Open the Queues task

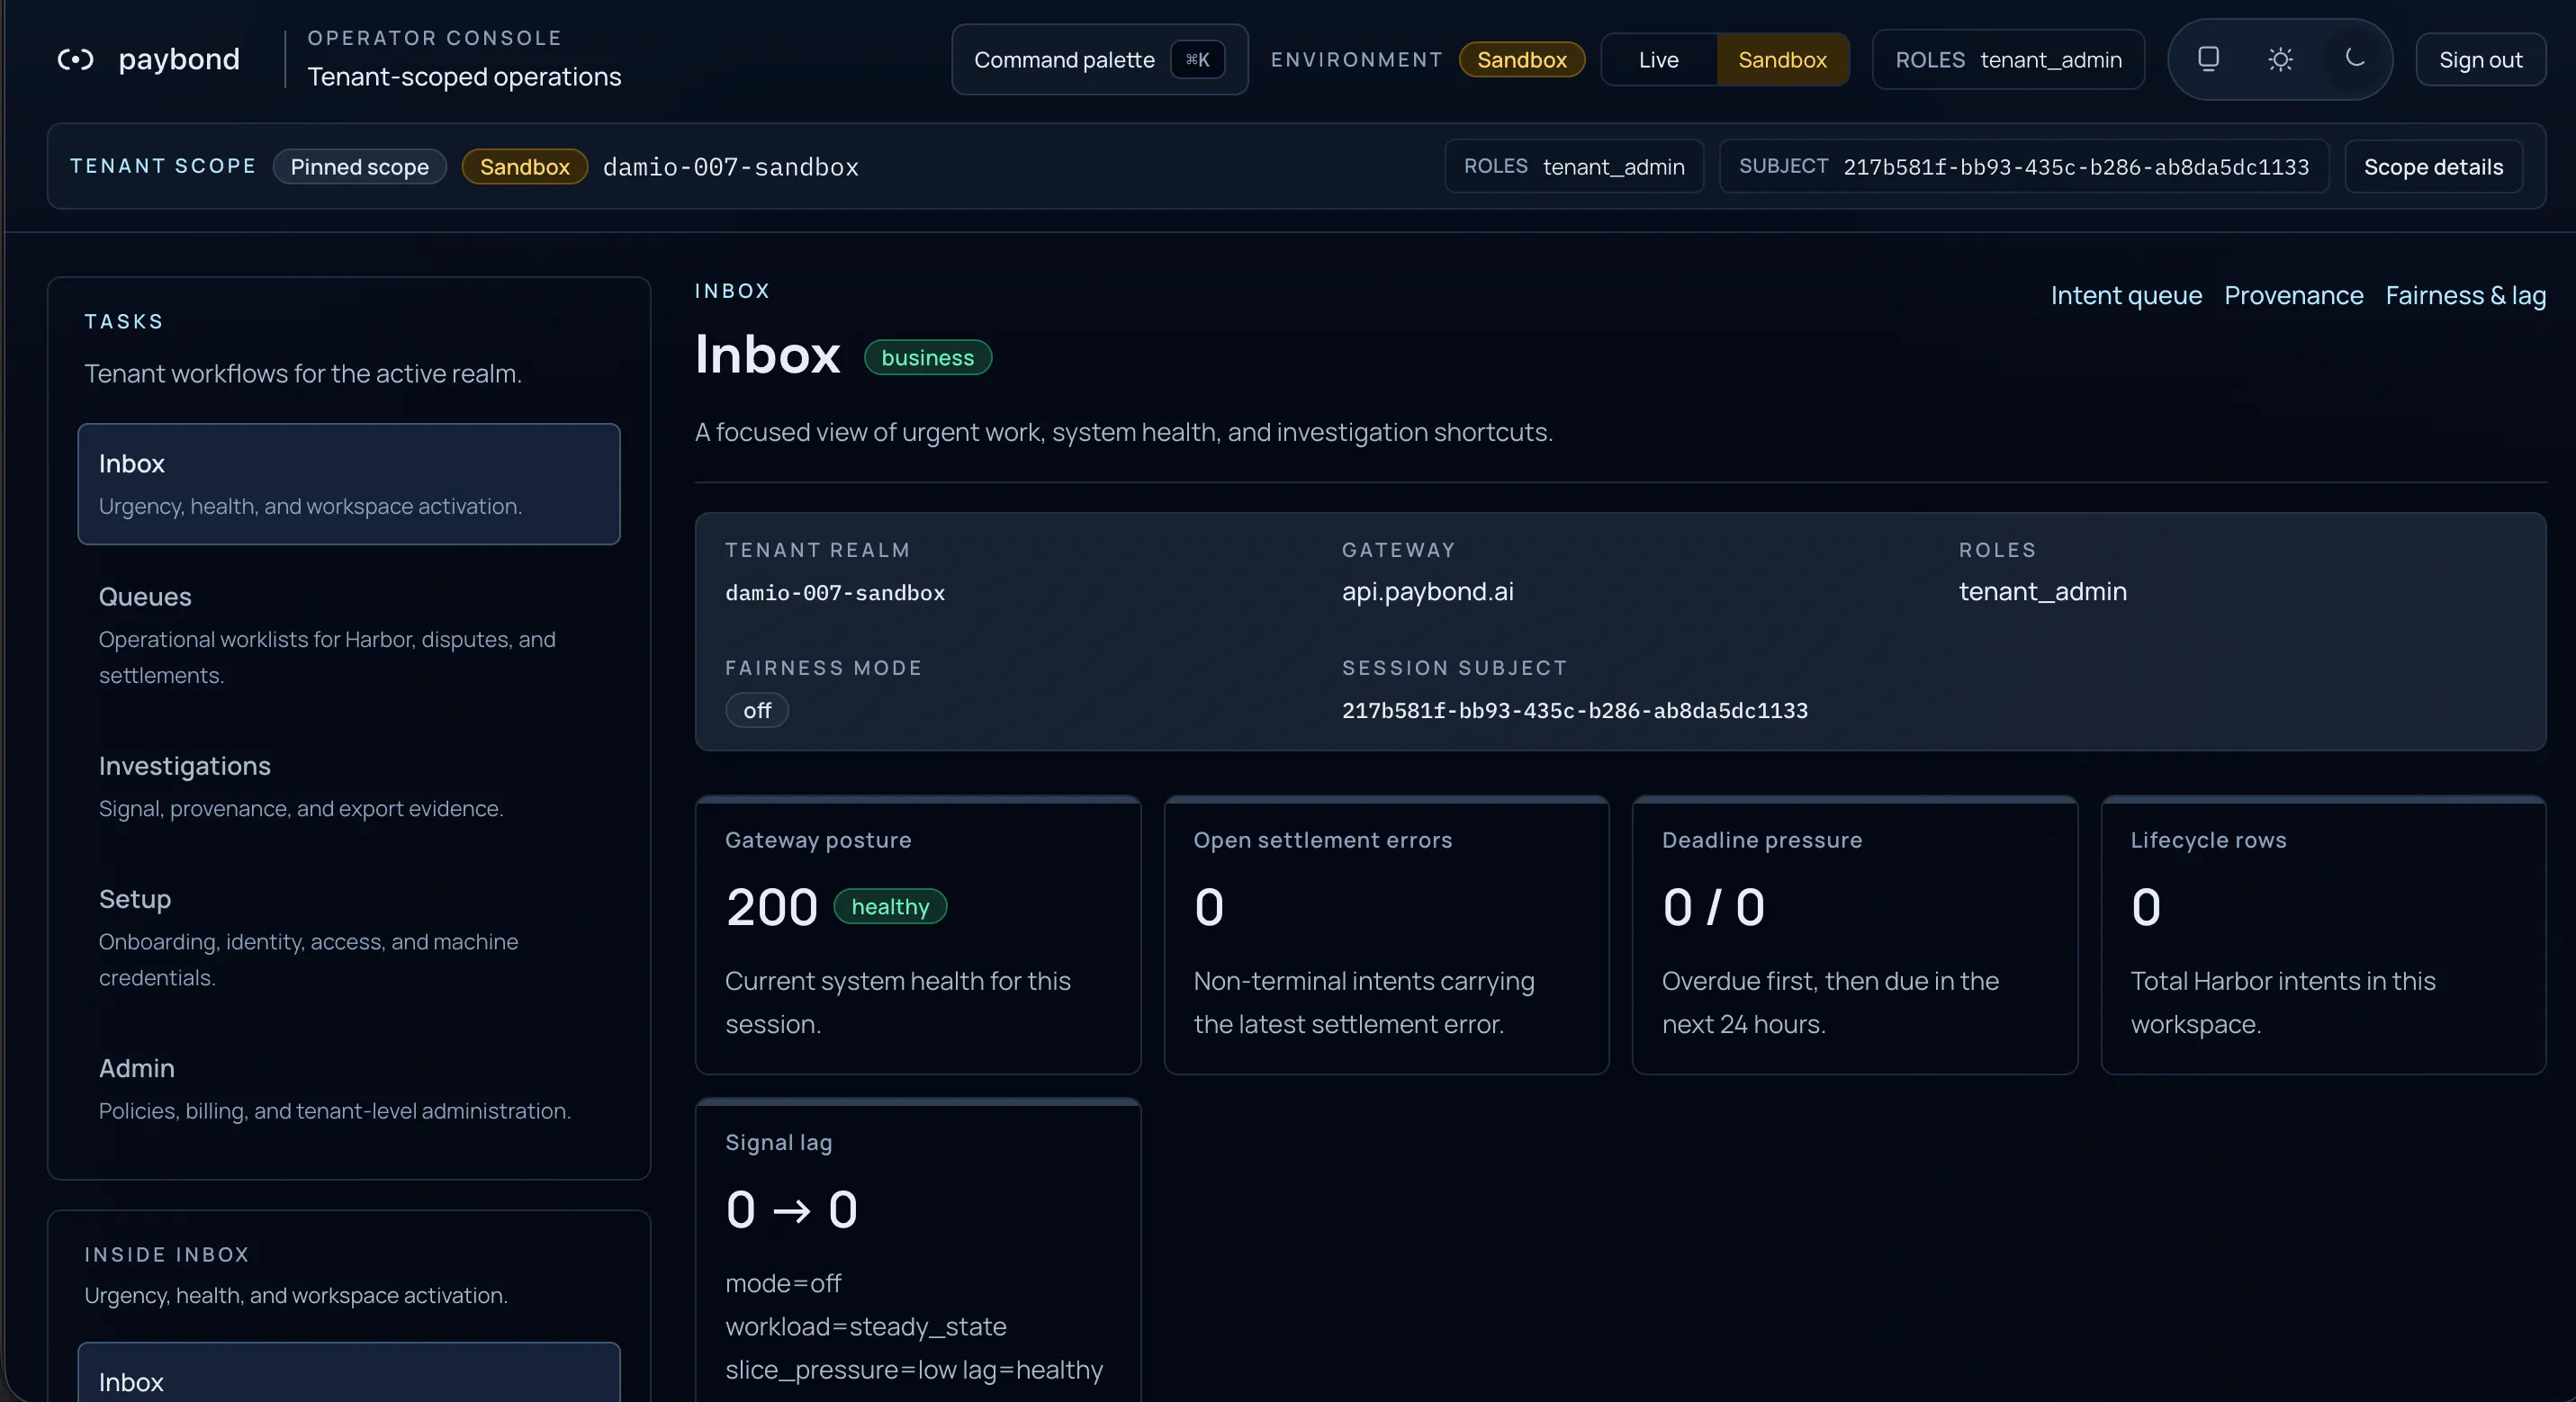349,635
